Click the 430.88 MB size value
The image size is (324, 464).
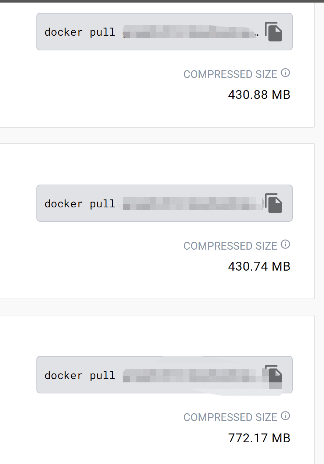259,95
